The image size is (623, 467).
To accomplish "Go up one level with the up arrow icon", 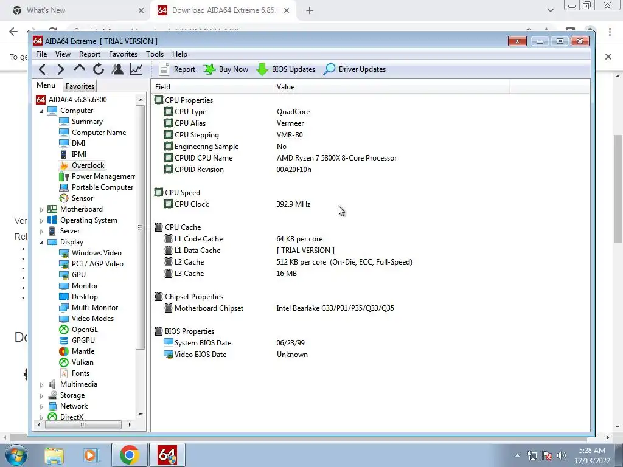I will pyautogui.click(x=80, y=69).
